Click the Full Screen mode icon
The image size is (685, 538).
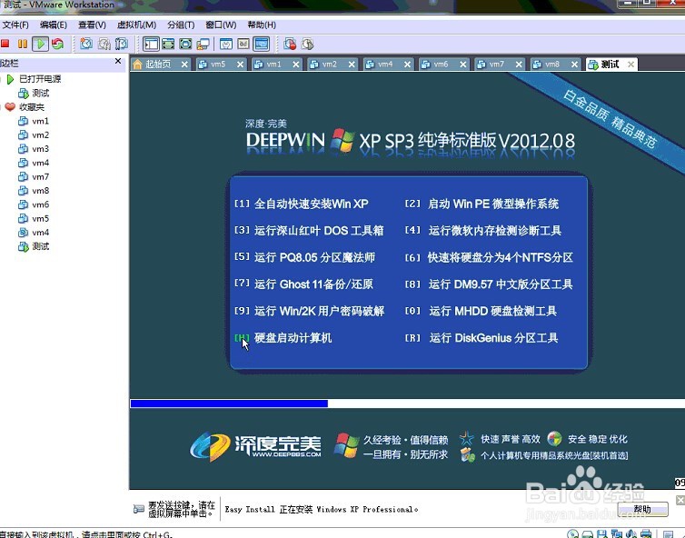coord(185,44)
